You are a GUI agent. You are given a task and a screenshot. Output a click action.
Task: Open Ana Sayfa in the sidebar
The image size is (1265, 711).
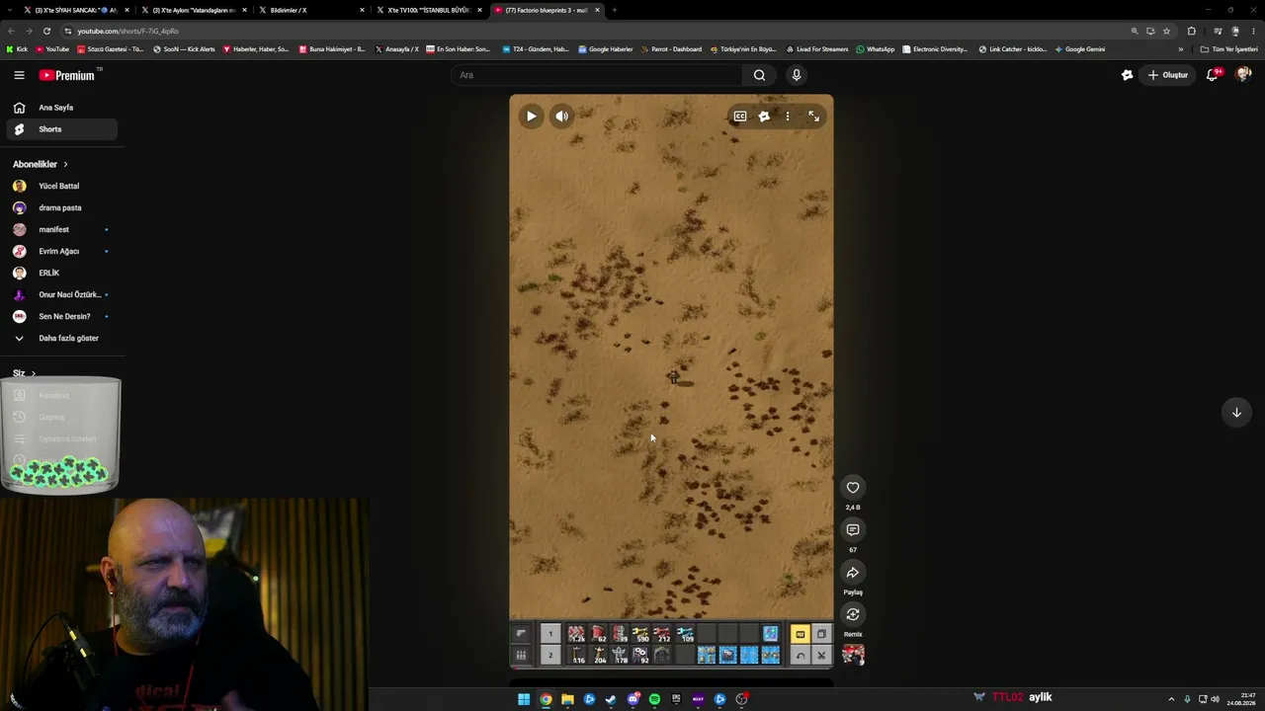coord(61,108)
